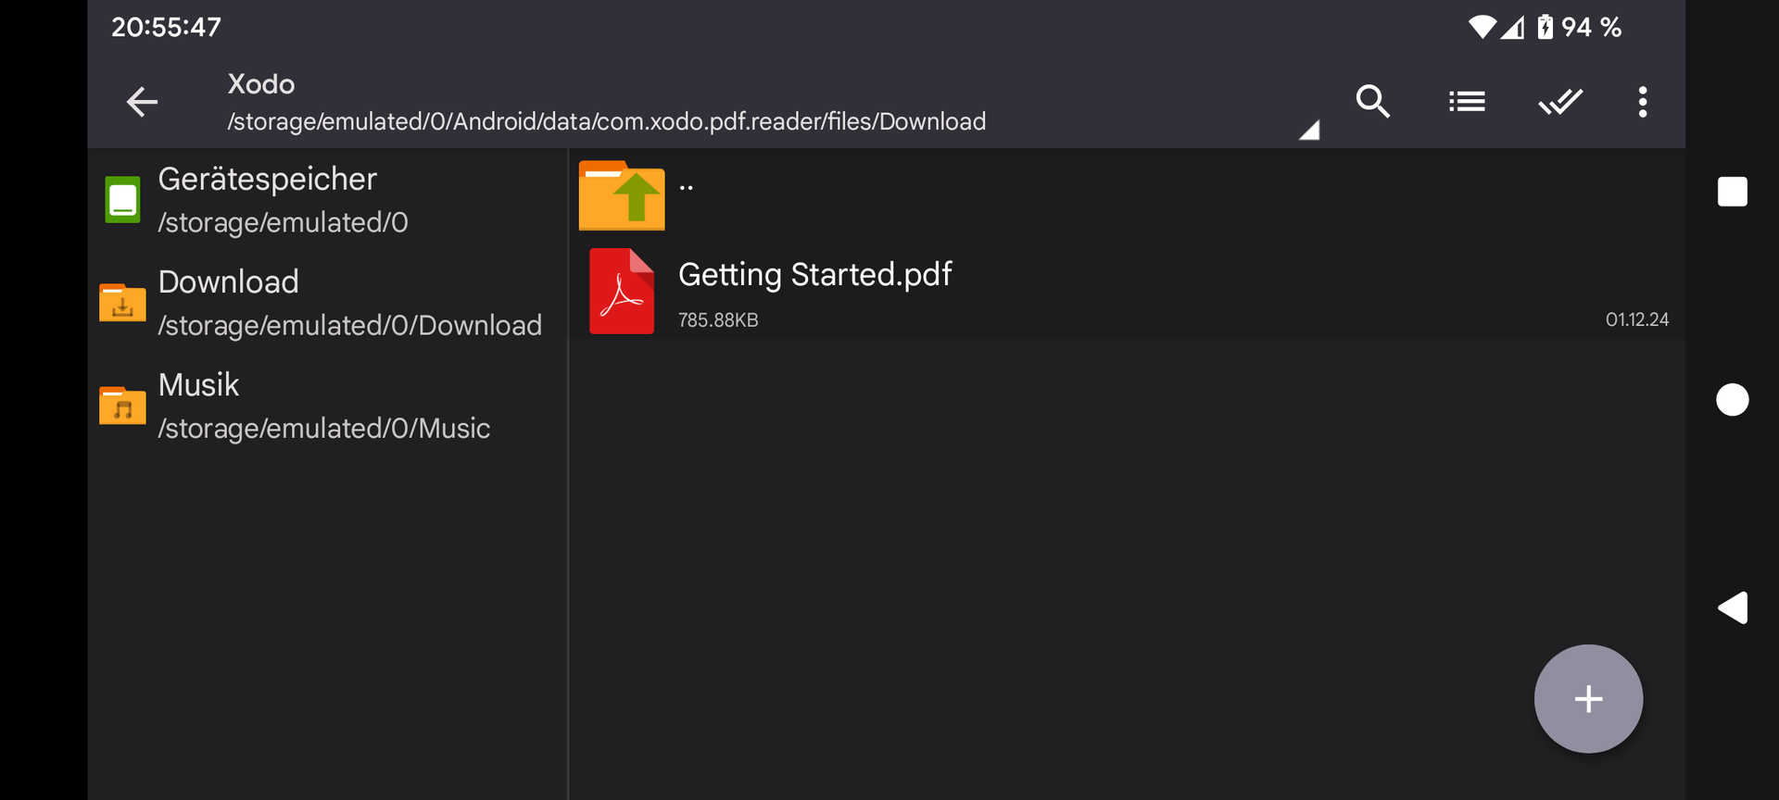
Task: Tap the Xodo folder title
Action: [261, 84]
